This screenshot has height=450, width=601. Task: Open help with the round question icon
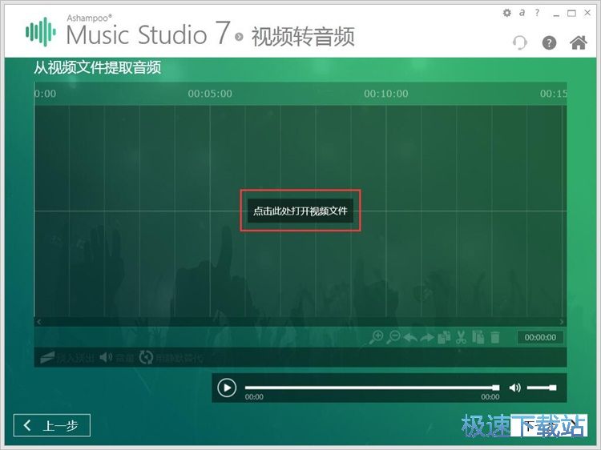pyautogui.click(x=549, y=42)
